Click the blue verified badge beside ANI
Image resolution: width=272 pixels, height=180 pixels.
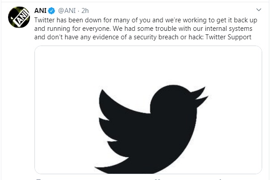coord(51,11)
